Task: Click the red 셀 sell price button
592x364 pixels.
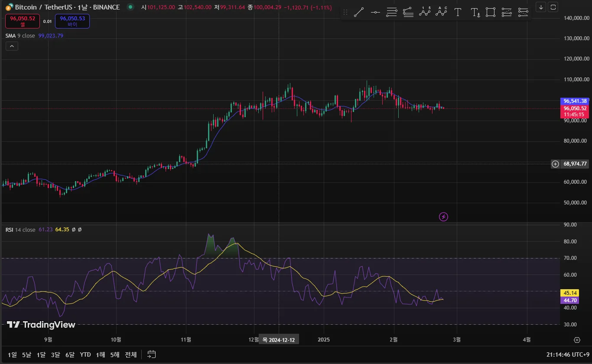Action: pyautogui.click(x=23, y=21)
